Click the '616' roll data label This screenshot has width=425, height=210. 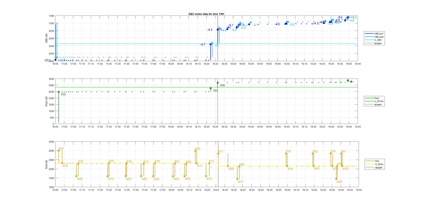point(129,162)
